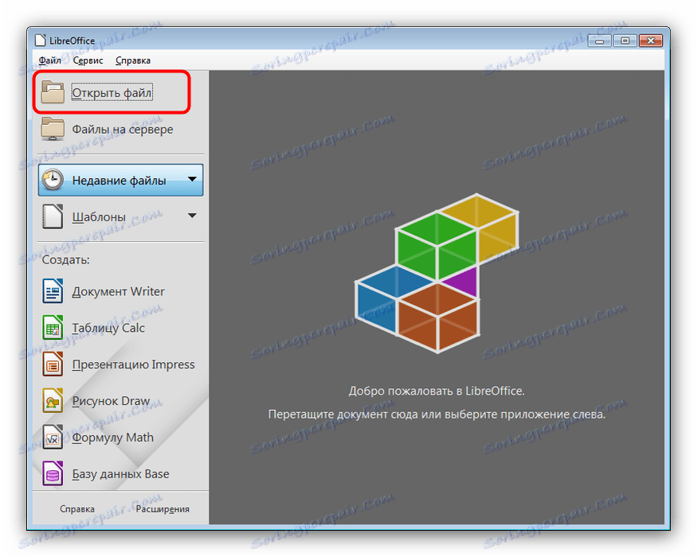The height and width of the screenshot is (557, 697).
Task: Open the Файл menu
Action: pyautogui.click(x=49, y=60)
